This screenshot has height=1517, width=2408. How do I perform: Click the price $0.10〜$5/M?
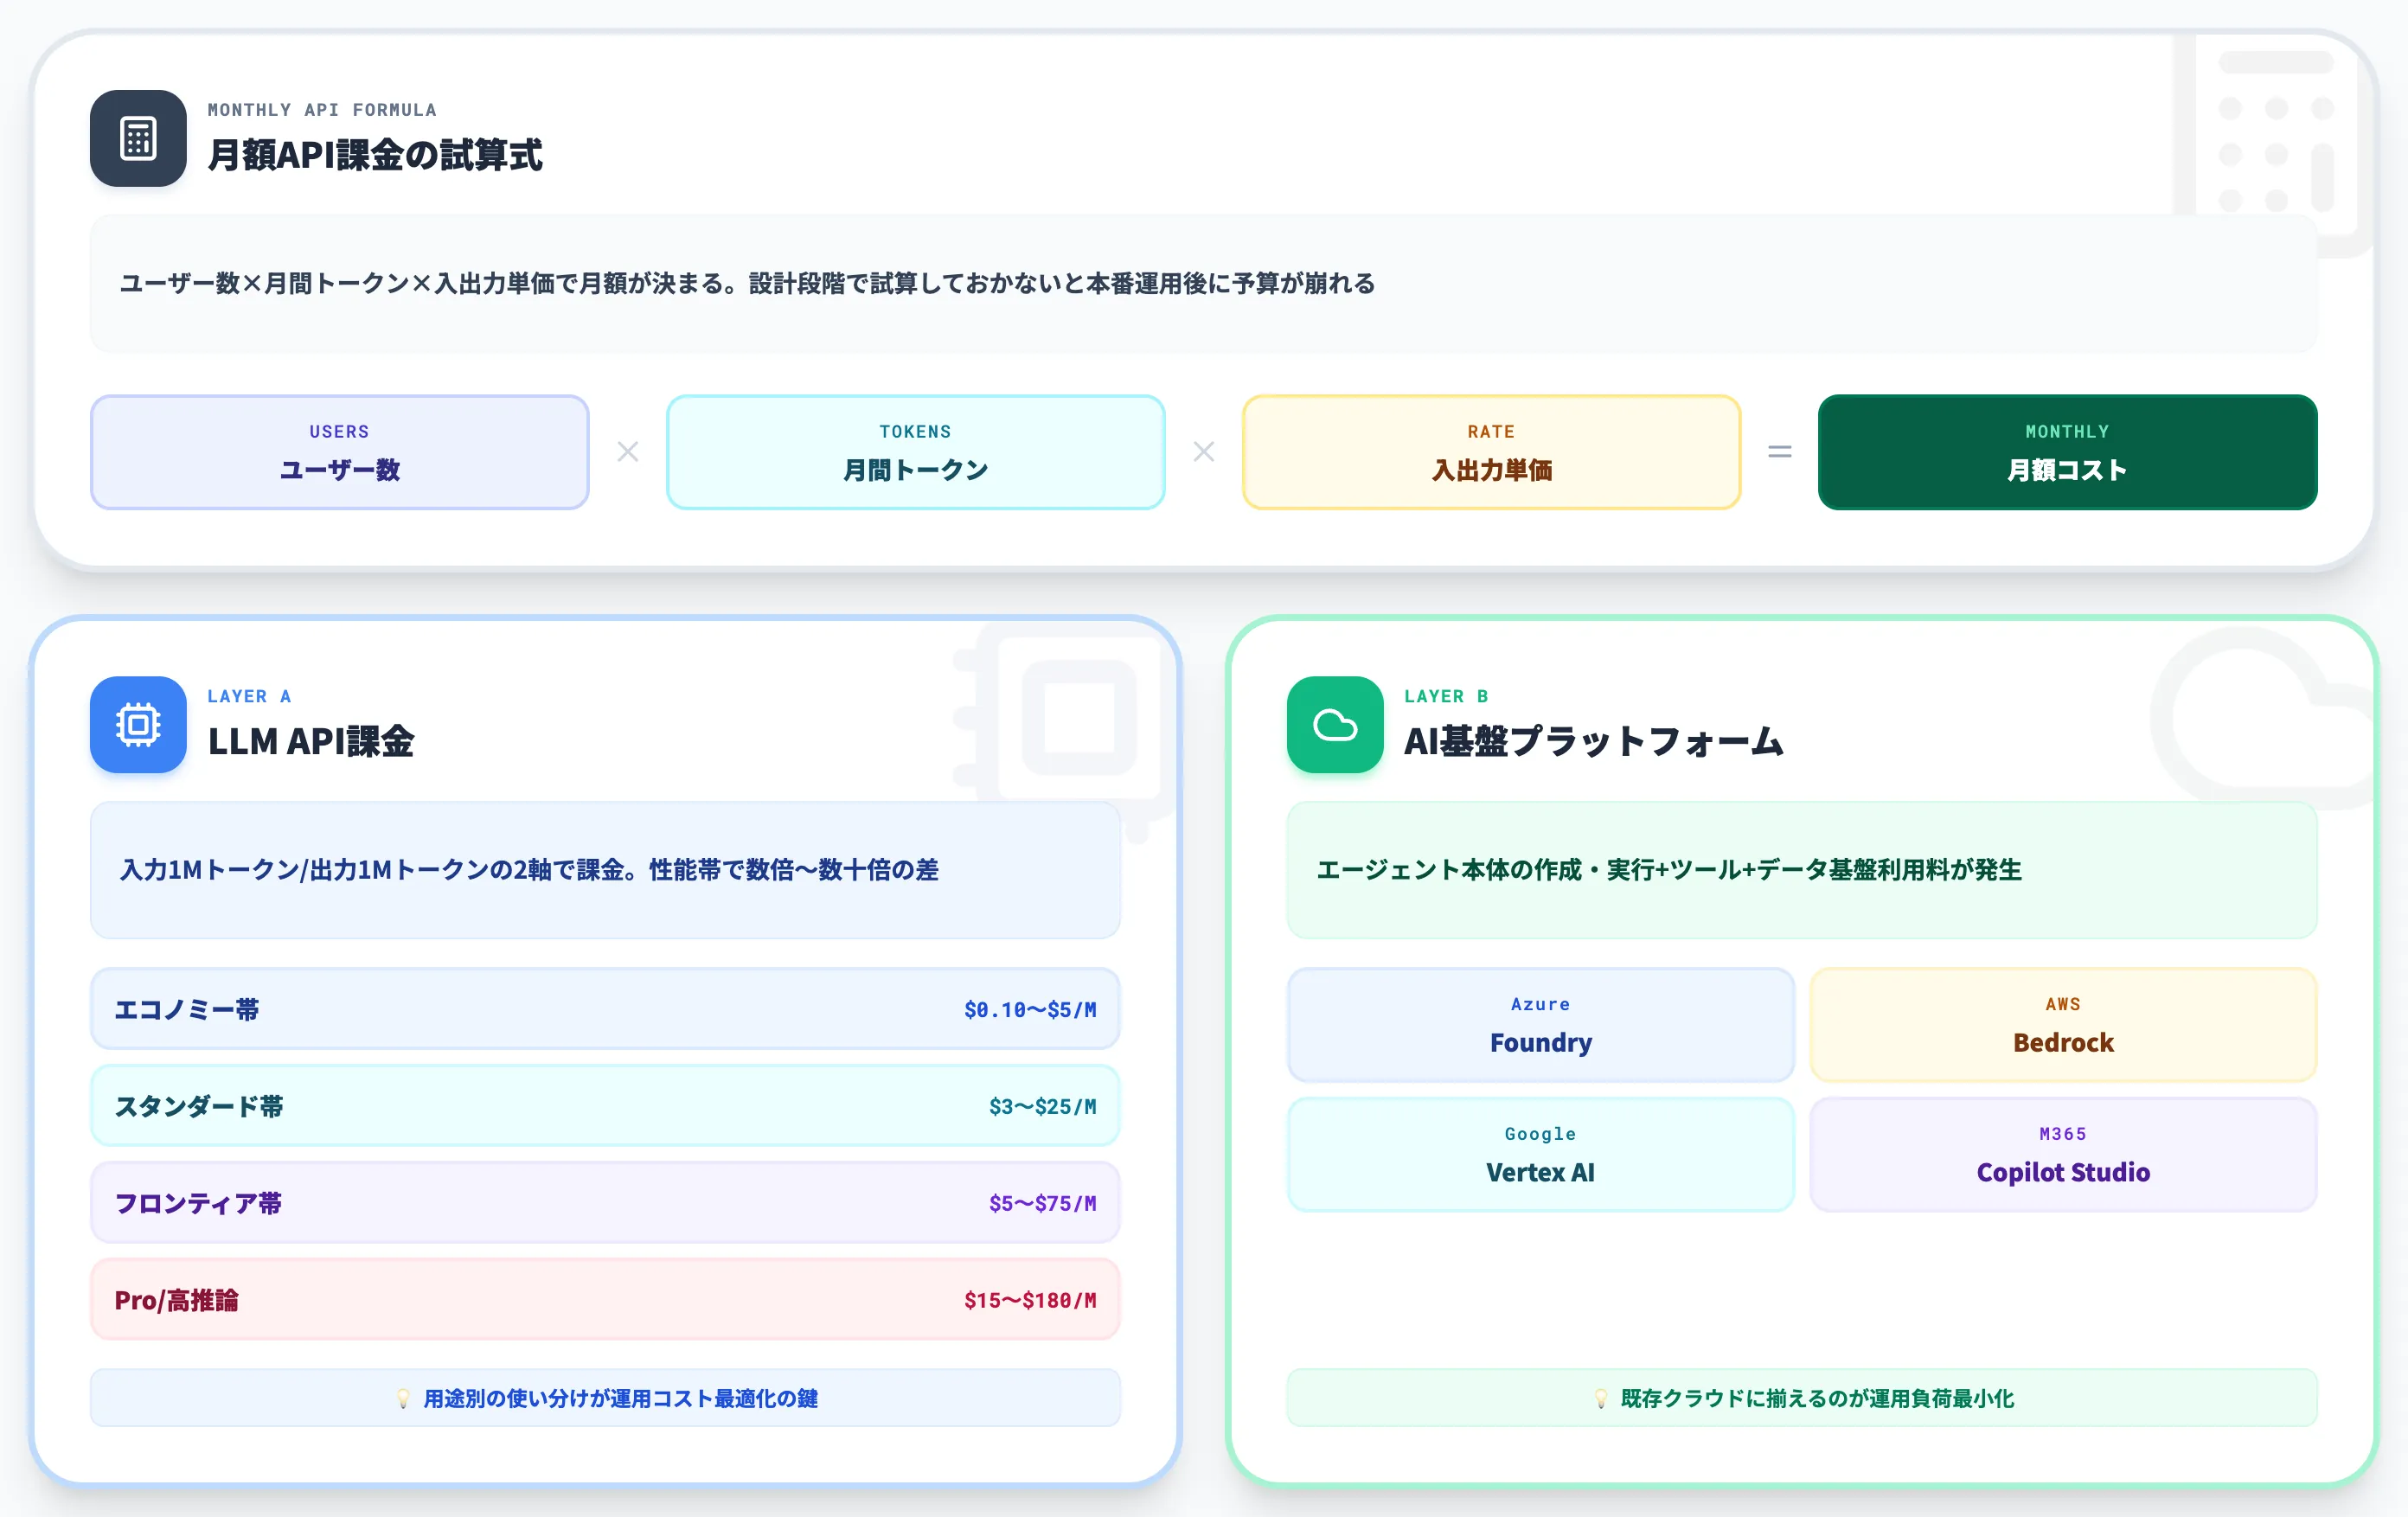click(x=1030, y=1010)
